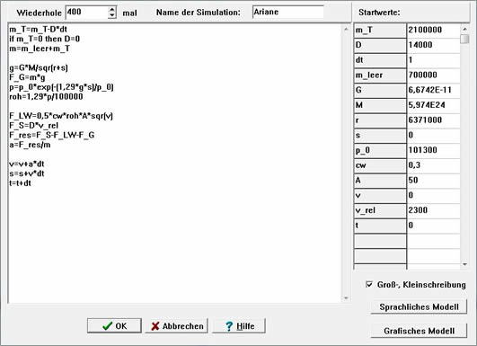The width and height of the screenshot is (477, 346).
Task: Click the Abbrechen button
Action: [x=176, y=325]
